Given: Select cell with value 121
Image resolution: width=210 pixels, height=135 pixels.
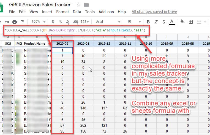Looking at the screenshot, I should tap(104, 125).
